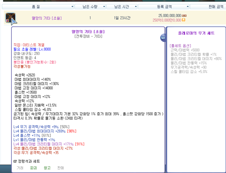Click the orange warning icon beside 250억
The height and width of the screenshot is (173, 226).
point(184,20)
